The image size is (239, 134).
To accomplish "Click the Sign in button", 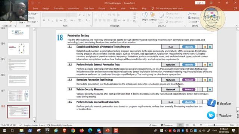I will click(x=200, y=3).
